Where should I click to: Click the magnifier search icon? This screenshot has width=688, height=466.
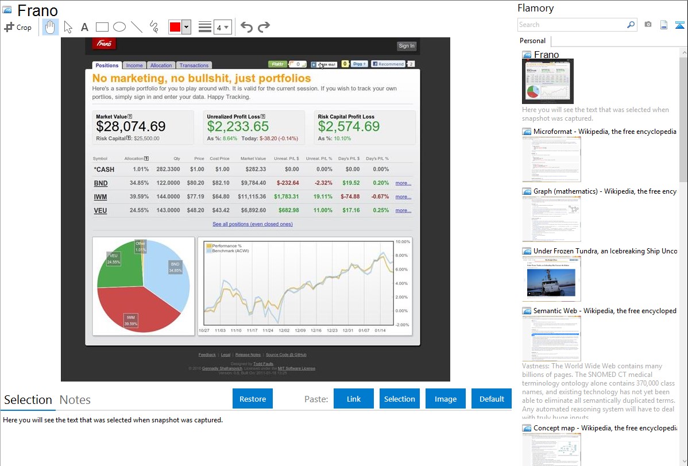(x=631, y=25)
